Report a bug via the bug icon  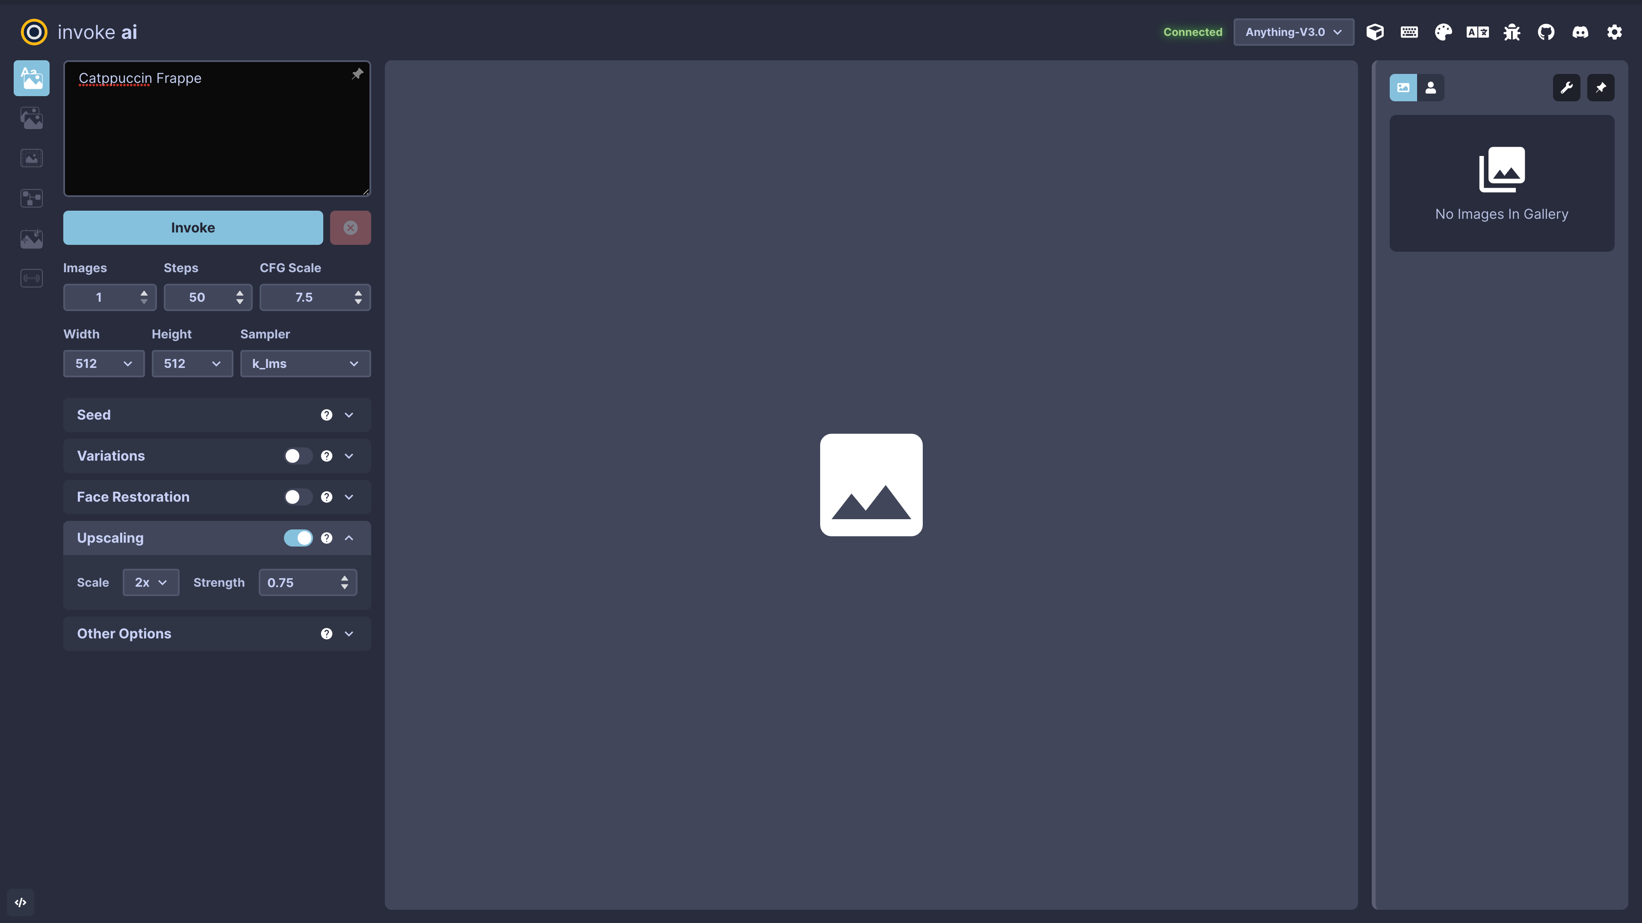click(1512, 32)
